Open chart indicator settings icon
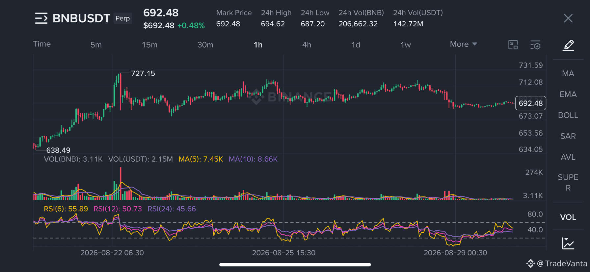 (x=536, y=45)
